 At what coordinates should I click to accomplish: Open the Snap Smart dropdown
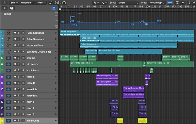[x=128, y=3]
